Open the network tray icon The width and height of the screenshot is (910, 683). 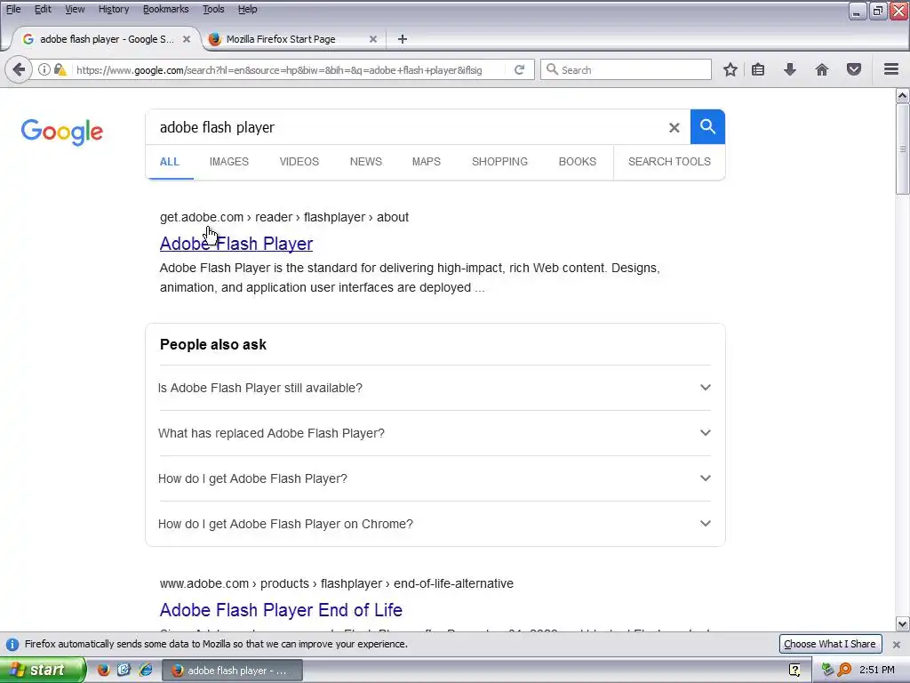click(x=828, y=670)
